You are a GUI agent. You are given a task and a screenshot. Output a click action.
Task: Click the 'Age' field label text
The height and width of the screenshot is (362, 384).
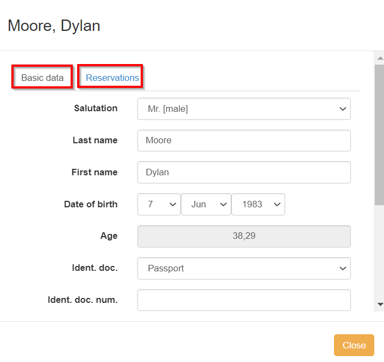(109, 236)
